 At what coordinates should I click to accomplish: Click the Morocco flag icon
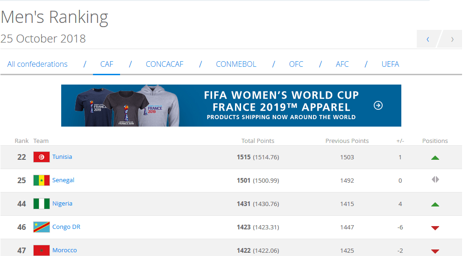click(x=42, y=250)
